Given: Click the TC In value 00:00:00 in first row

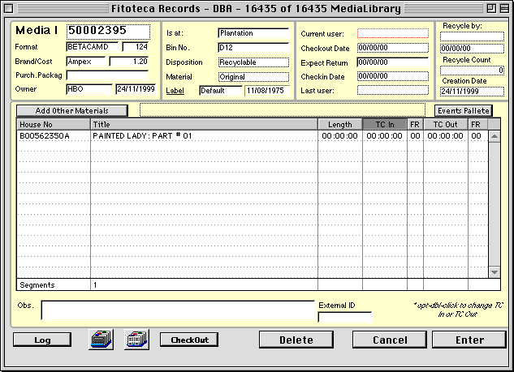Looking at the screenshot, I should pyautogui.click(x=385, y=136).
